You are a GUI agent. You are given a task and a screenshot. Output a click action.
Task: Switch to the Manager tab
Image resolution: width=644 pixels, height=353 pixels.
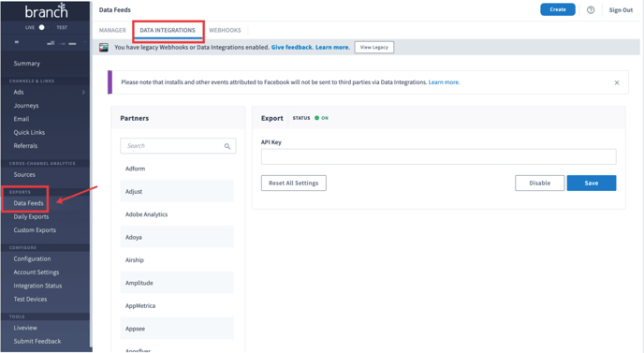pos(112,30)
